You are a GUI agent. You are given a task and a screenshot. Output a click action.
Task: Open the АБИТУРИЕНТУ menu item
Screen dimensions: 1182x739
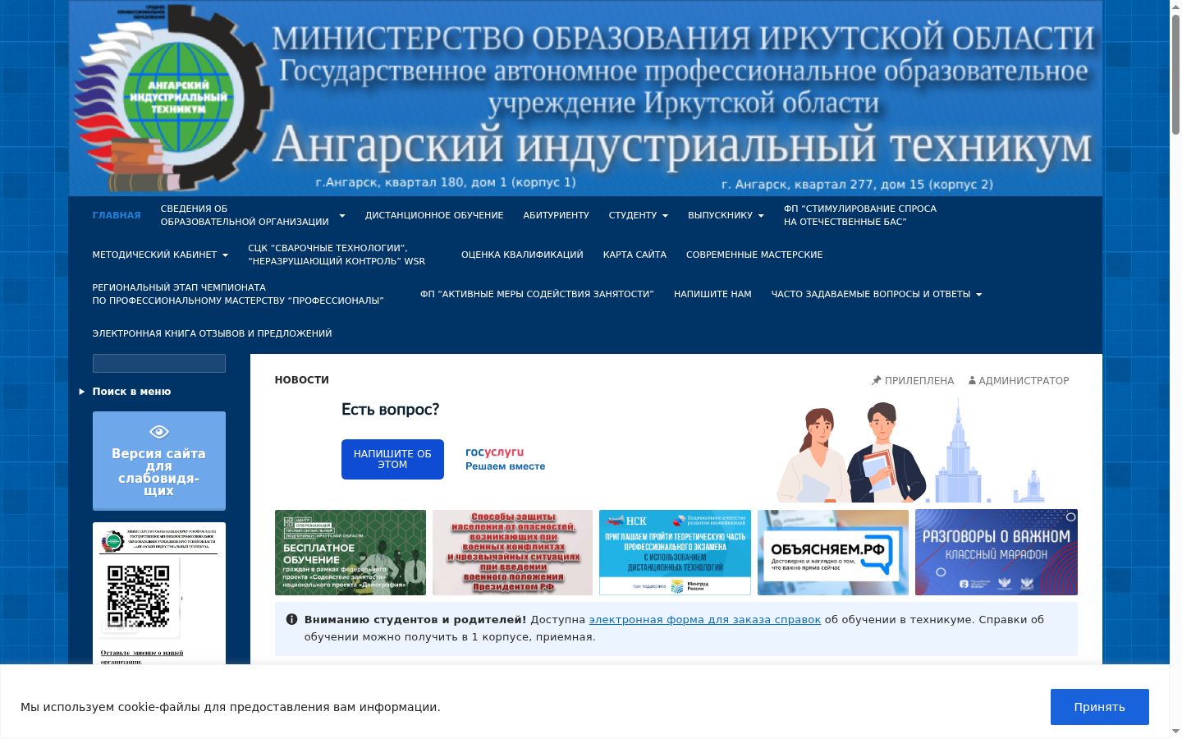(x=556, y=215)
